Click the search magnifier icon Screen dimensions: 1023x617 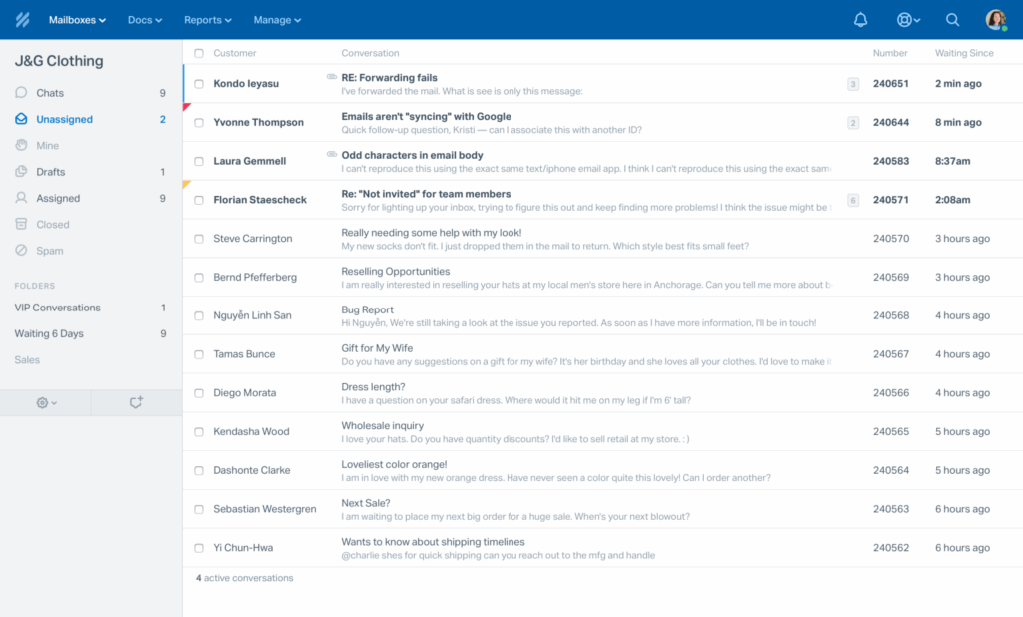click(952, 20)
